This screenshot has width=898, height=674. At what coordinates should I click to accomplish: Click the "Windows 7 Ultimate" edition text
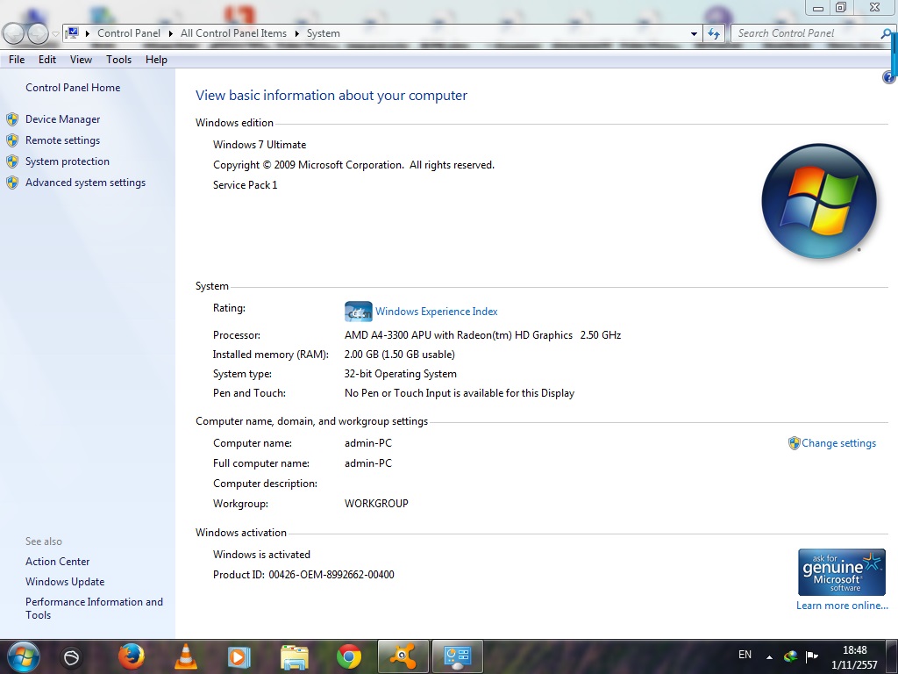point(260,145)
